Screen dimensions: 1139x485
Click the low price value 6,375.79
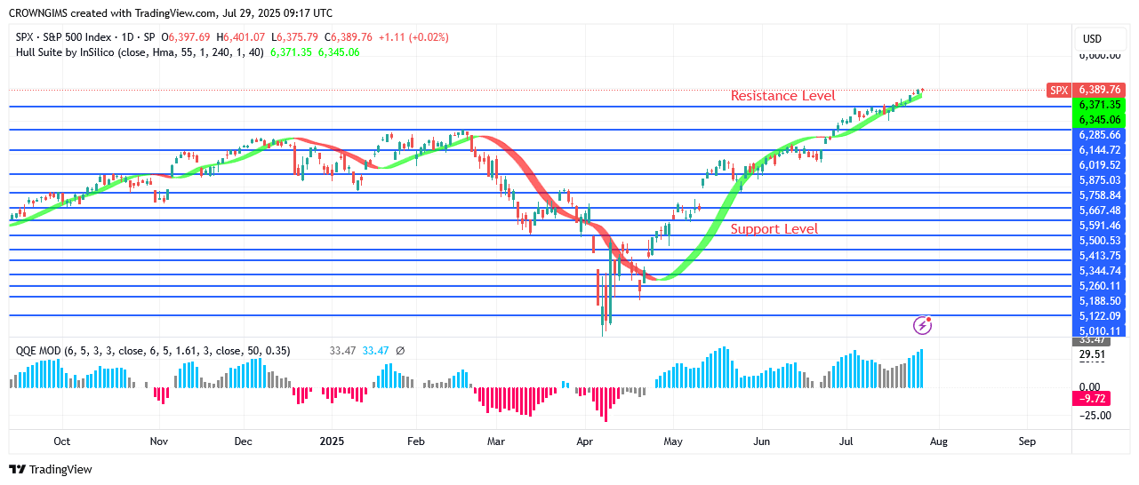[x=297, y=37]
